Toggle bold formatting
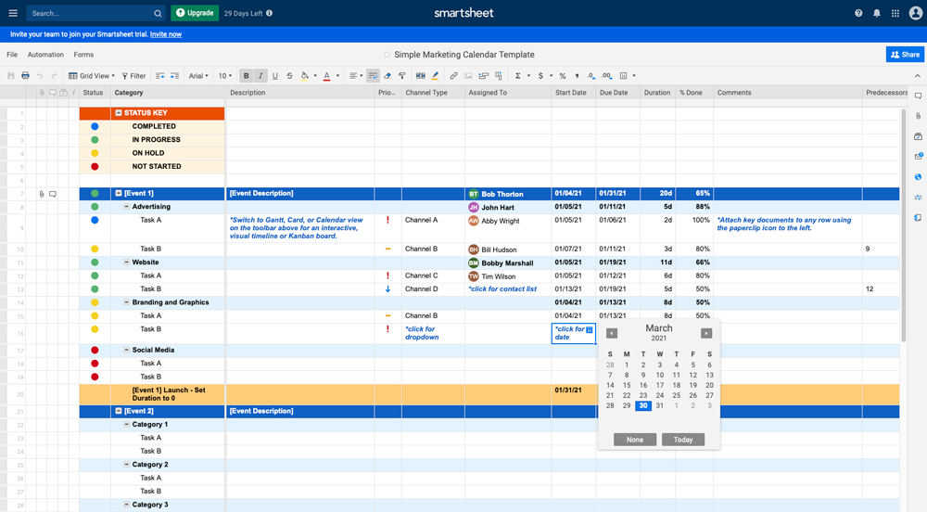 click(x=246, y=76)
